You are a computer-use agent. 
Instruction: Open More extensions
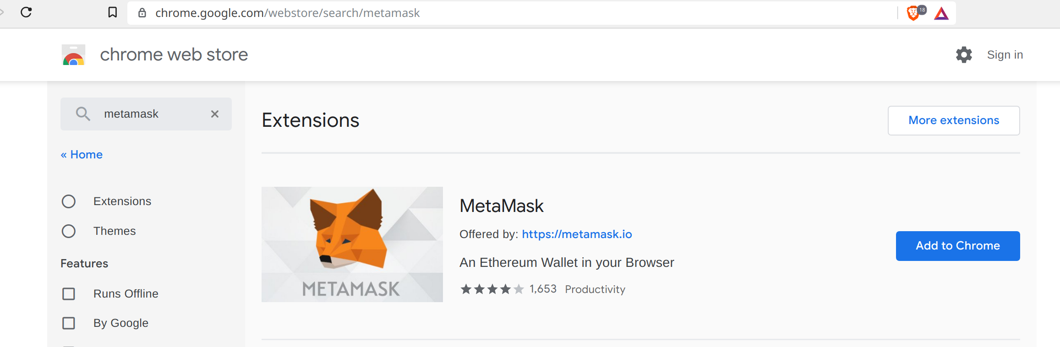[953, 120]
